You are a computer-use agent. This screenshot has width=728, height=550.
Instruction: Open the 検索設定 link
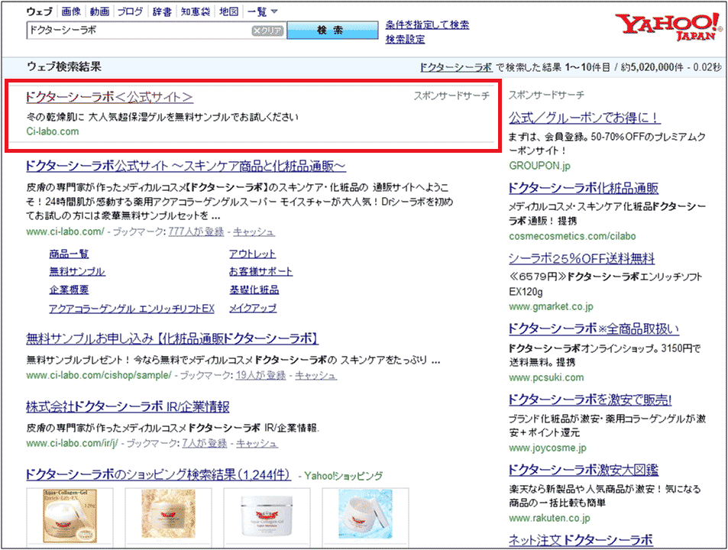click(x=405, y=39)
